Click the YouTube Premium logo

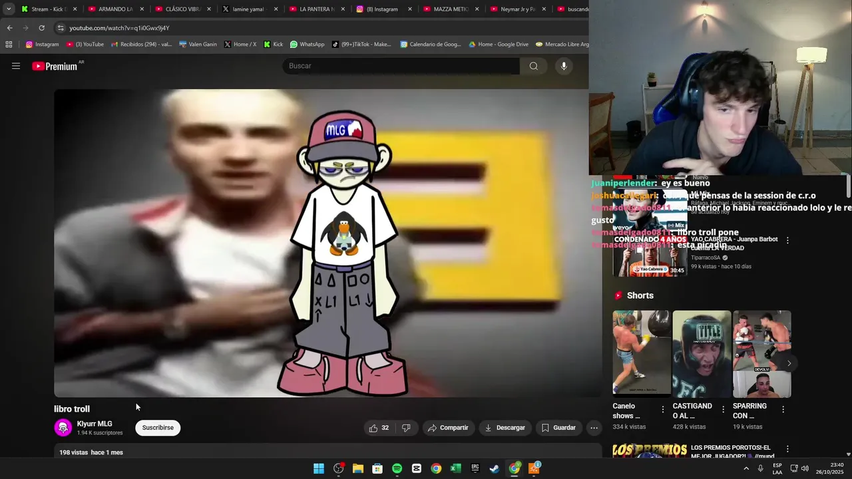(55, 66)
